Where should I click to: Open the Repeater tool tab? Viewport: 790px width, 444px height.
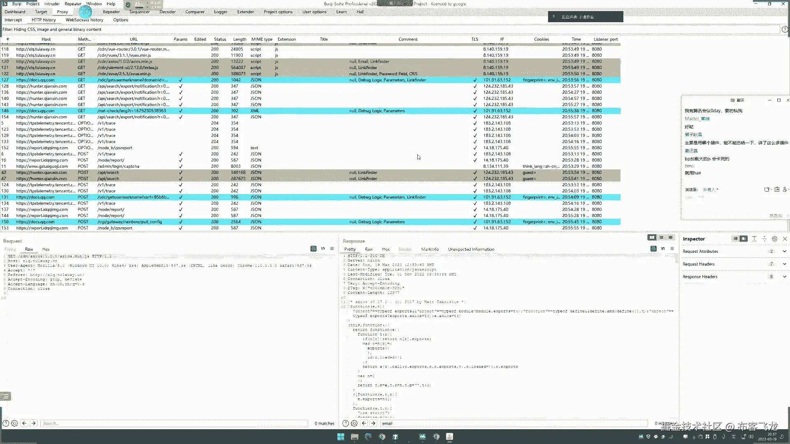click(111, 12)
